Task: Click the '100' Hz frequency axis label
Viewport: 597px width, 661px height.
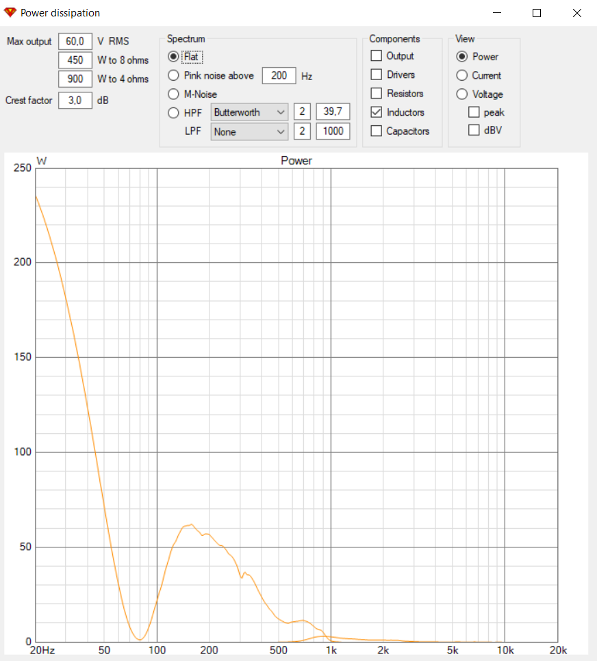Action: pyautogui.click(x=157, y=650)
